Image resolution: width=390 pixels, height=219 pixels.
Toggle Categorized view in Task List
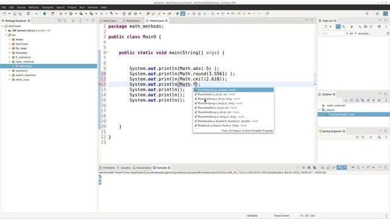tap(338, 27)
